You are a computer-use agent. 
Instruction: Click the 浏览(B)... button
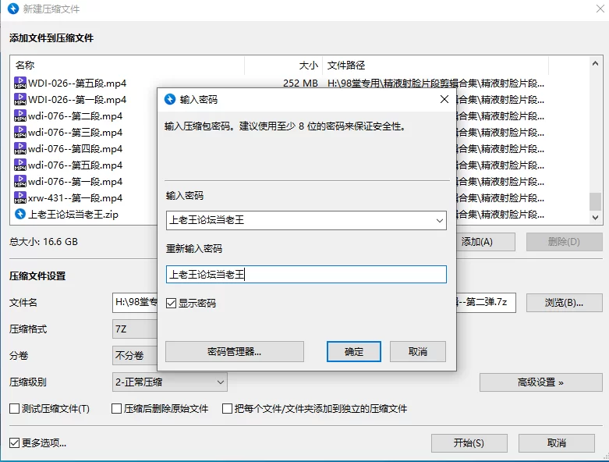tap(564, 303)
